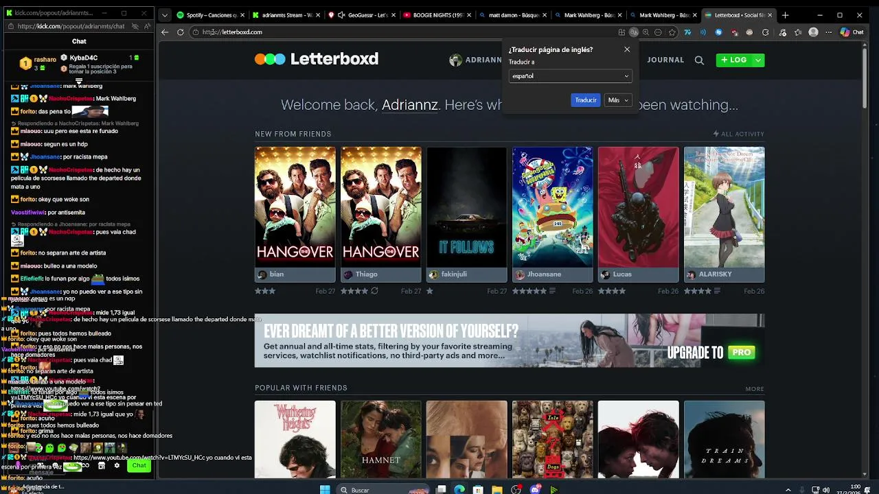Reload the Letterboxd page

pos(181,32)
